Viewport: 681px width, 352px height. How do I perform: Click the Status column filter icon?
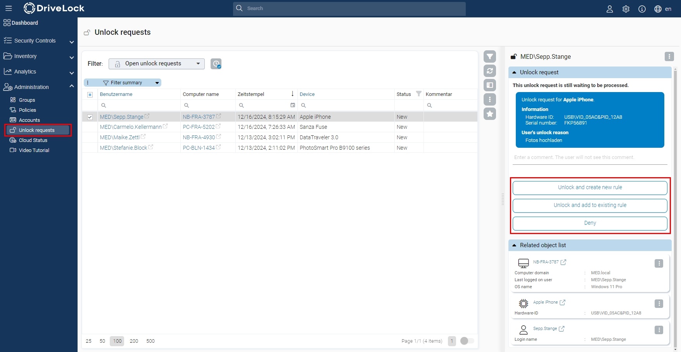tap(419, 94)
